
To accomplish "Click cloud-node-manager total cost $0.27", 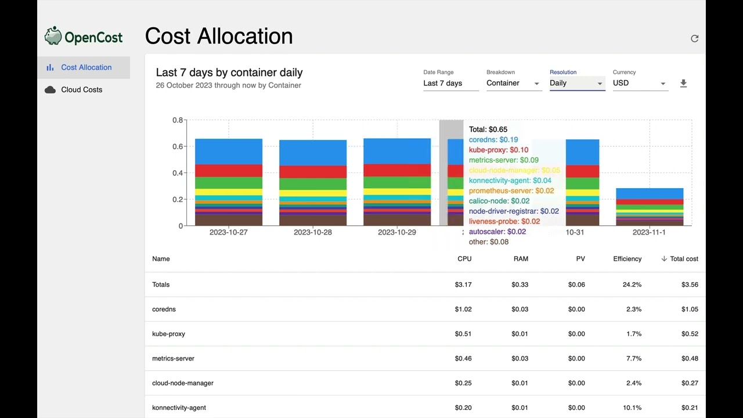I will click(690, 383).
